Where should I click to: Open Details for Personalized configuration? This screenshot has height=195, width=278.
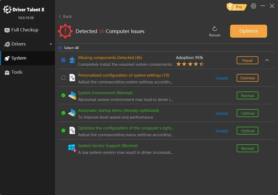(222, 78)
